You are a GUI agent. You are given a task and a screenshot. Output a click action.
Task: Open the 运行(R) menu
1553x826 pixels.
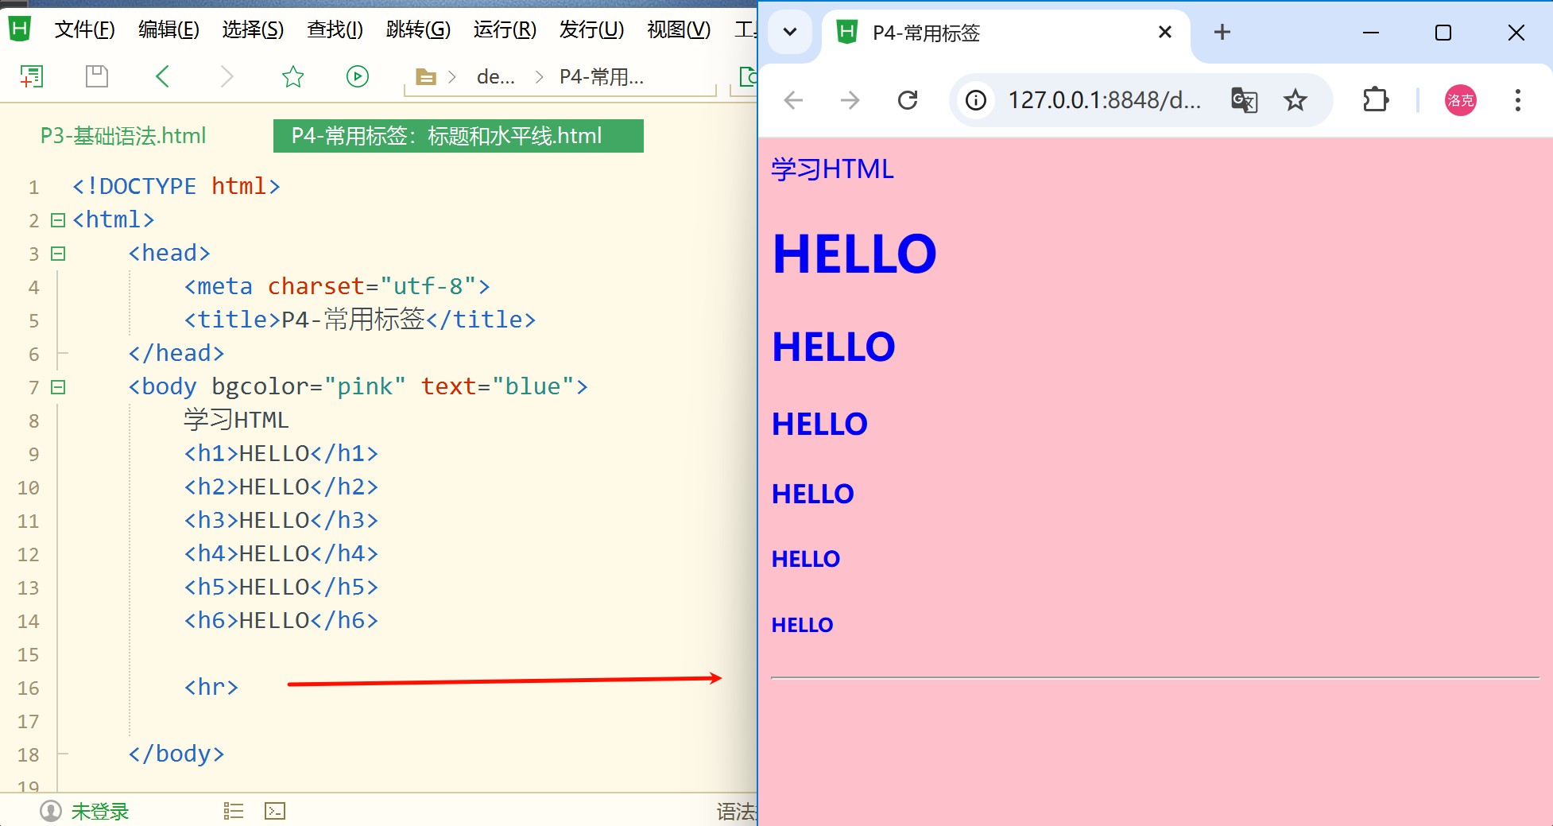505,30
